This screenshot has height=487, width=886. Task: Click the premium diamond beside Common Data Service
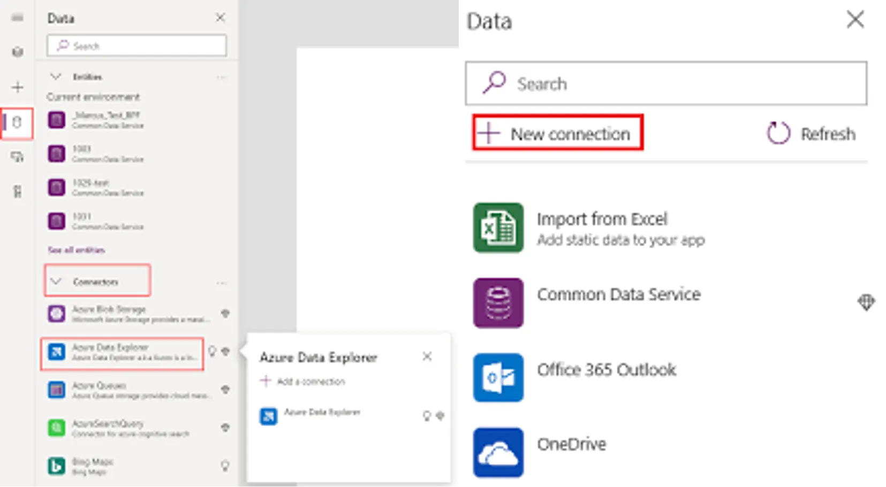click(866, 302)
